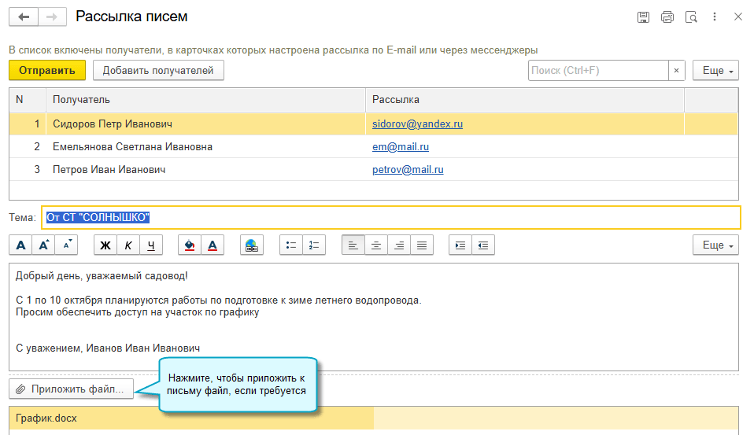Expand the Еще dropdown on the formatting toolbar

[715, 245]
